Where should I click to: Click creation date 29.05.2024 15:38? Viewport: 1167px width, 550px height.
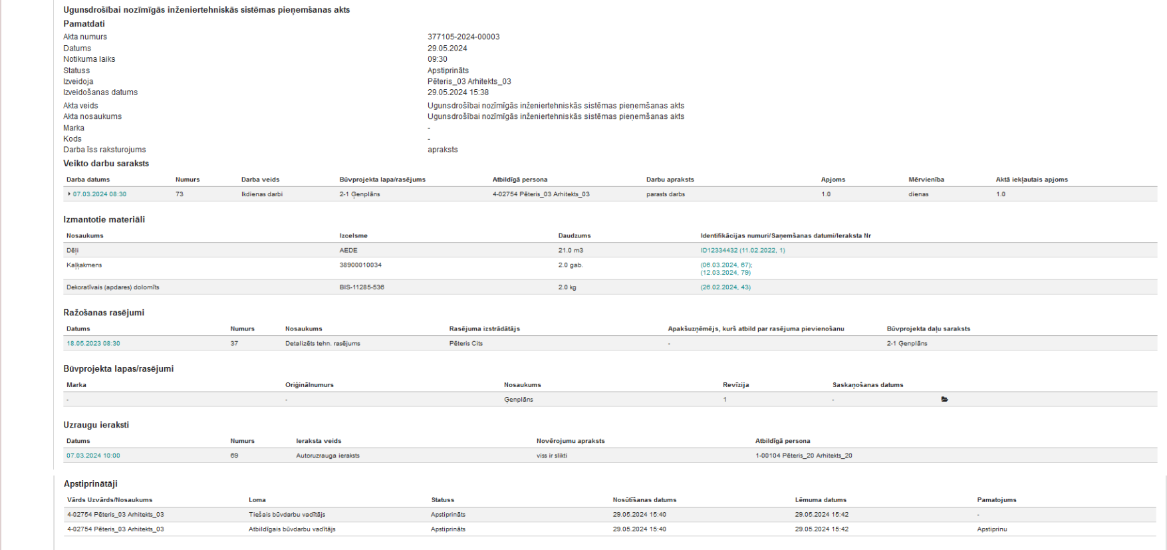pyautogui.click(x=458, y=92)
